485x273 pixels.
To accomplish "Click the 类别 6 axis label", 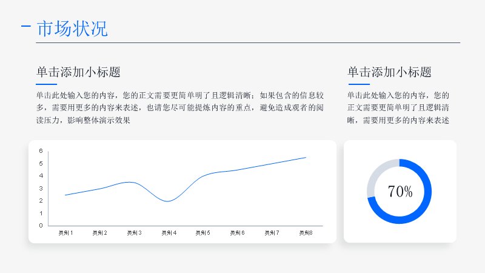I will (x=237, y=233).
